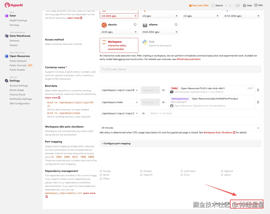Click the doc icon below openbayes_requirements.txt
The image size is (270, 214).
tap(46, 196)
